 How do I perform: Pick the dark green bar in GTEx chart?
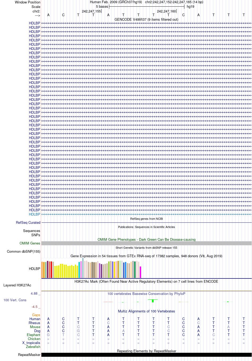[135, 270]
